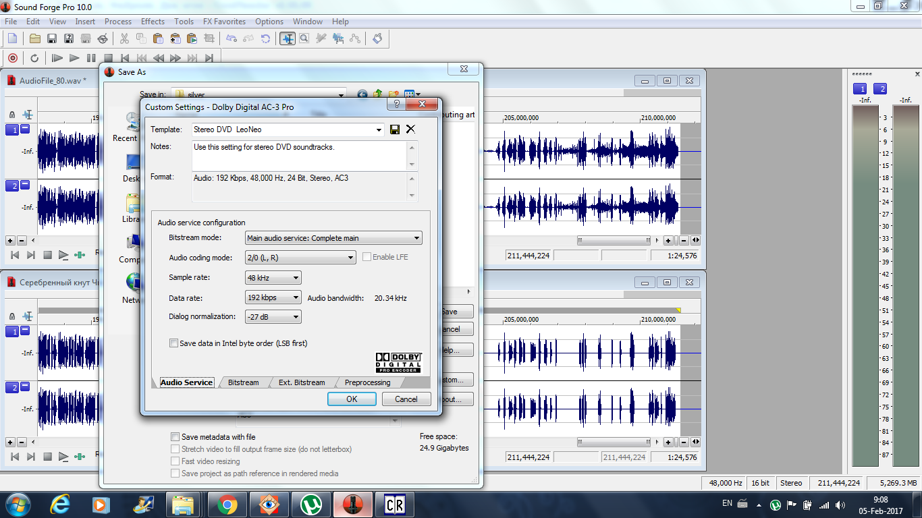Save the template with the floppy disk icon
Image resolution: width=922 pixels, height=518 pixels.
(x=395, y=129)
